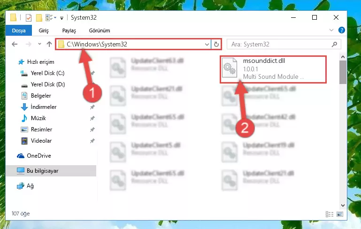361x229 pixels.
Task: Click the New folder quick access icon
Action: 39,18
